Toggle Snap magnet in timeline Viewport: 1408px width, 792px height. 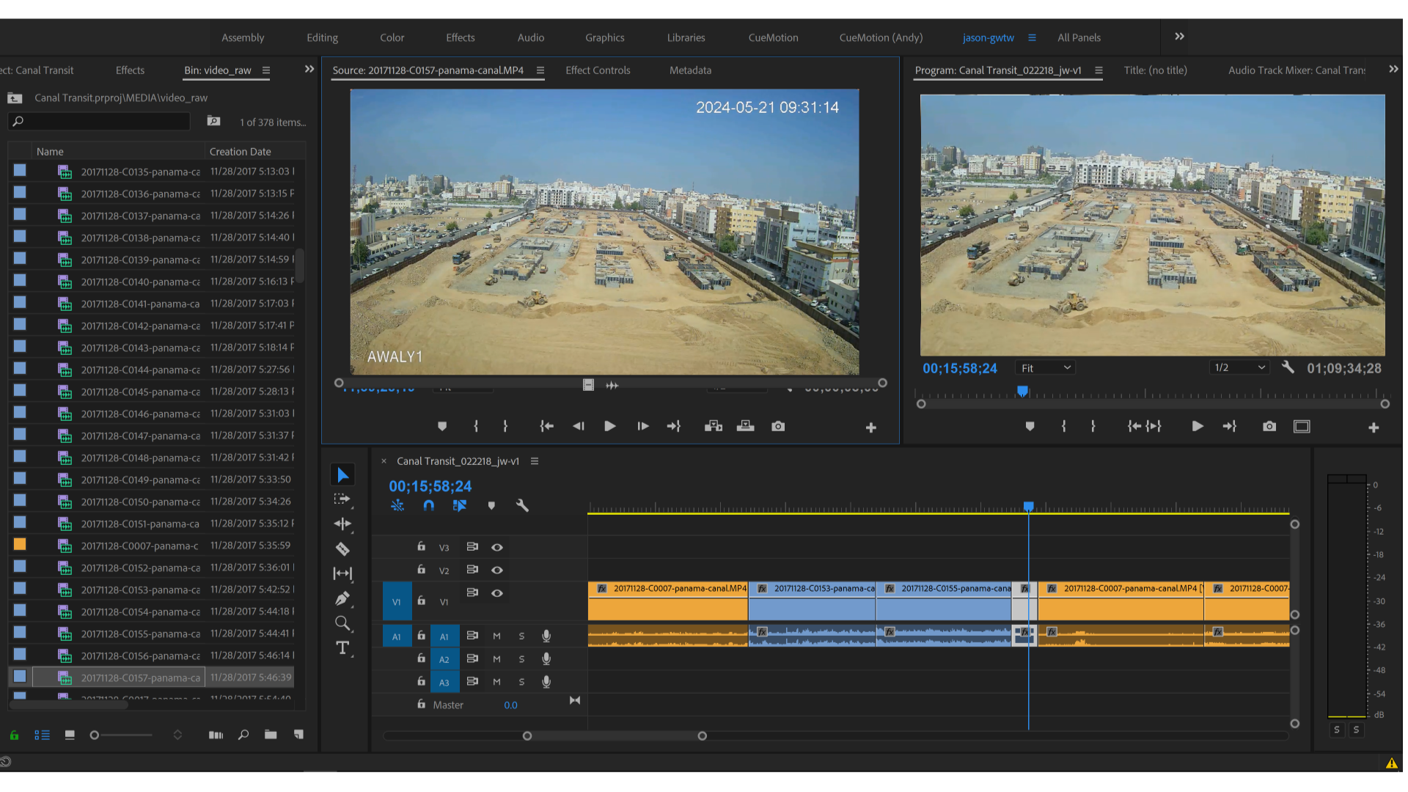point(429,505)
